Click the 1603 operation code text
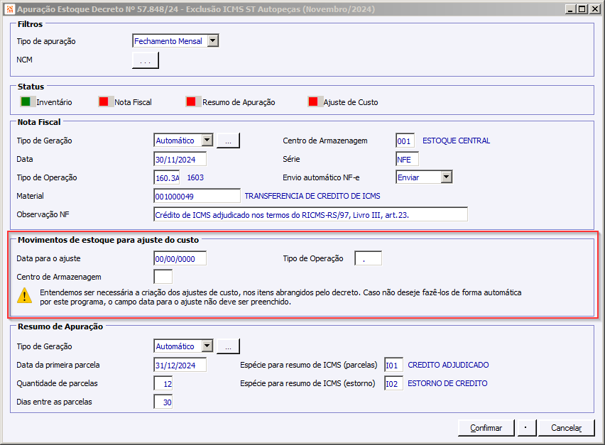 (195, 177)
